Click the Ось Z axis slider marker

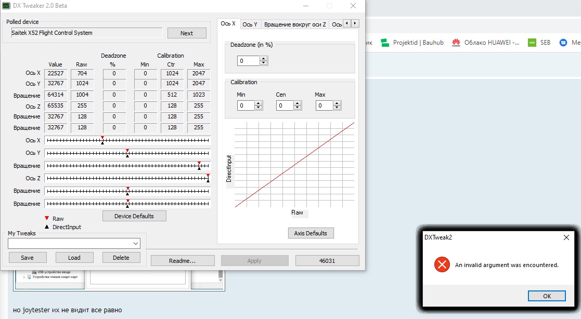click(x=208, y=178)
